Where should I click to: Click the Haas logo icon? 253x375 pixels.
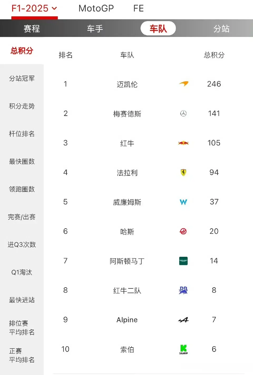click(x=183, y=231)
